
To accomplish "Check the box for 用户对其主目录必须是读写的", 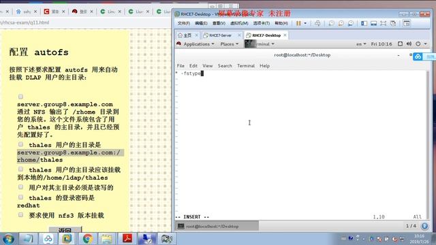I will 20,187.
